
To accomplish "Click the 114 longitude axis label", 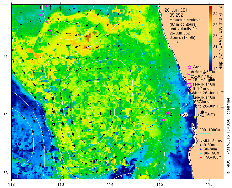I will coord(110,185).
